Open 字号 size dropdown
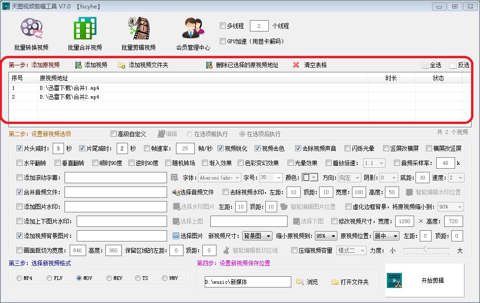This screenshot has width=480, height=303. tap(271, 178)
